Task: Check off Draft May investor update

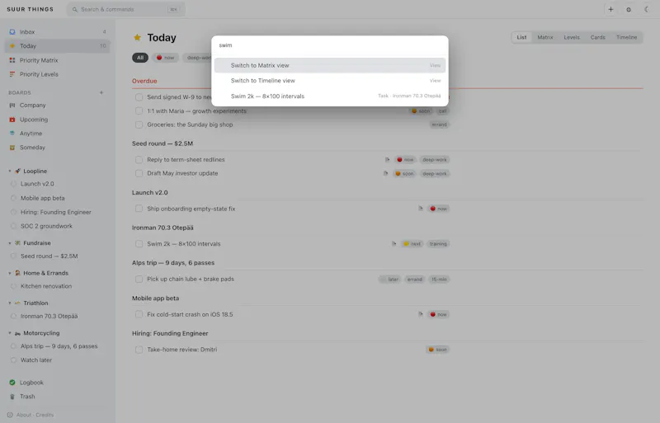Action: pos(139,173)
